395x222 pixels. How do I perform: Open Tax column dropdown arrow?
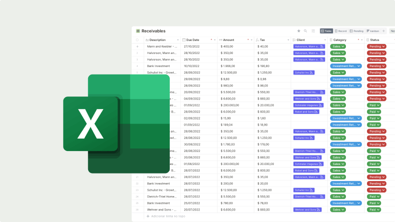coord(288,40)
